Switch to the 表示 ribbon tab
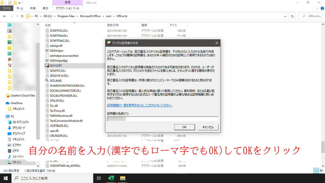 (45, 8)
